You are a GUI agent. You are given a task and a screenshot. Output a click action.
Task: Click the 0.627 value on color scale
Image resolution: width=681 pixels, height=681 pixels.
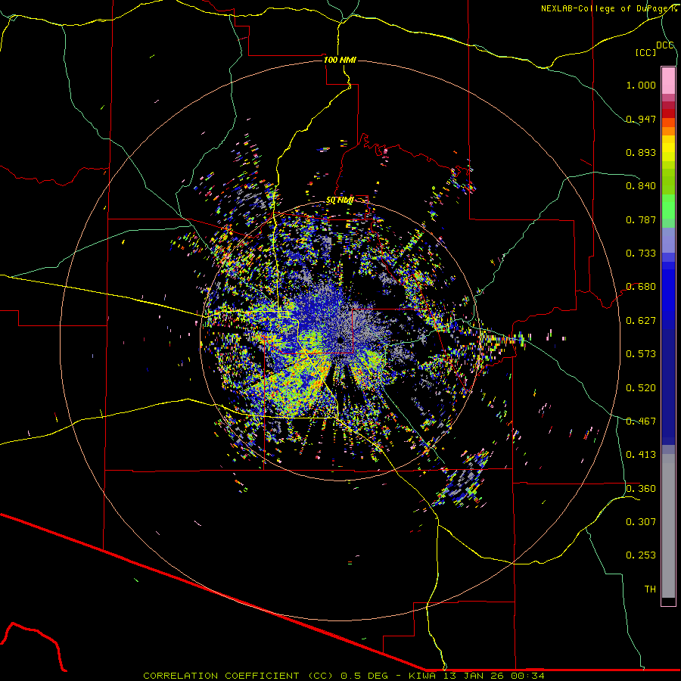[x=641, y=321]
